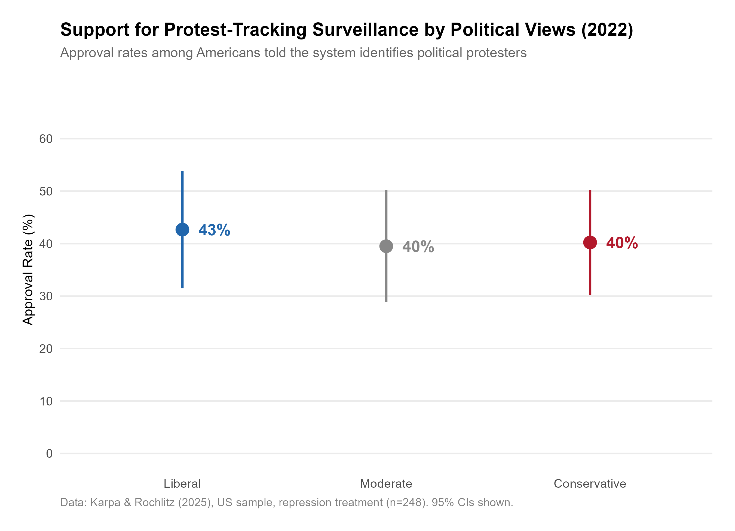
Task: Click the gray Moderate data point
Action: (x=386, y=246)
